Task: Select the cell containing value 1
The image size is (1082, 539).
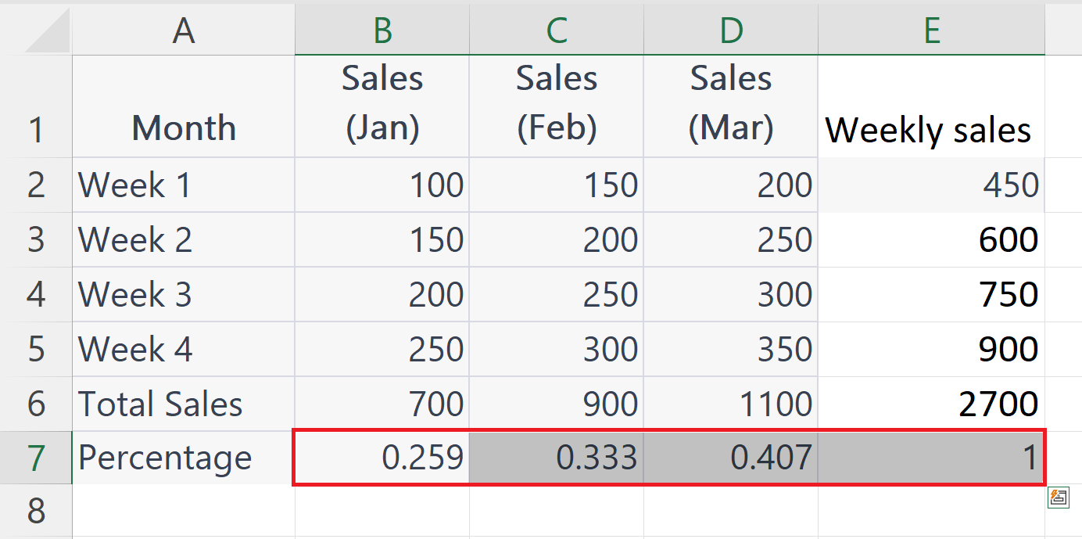Action: click(931, 458)
